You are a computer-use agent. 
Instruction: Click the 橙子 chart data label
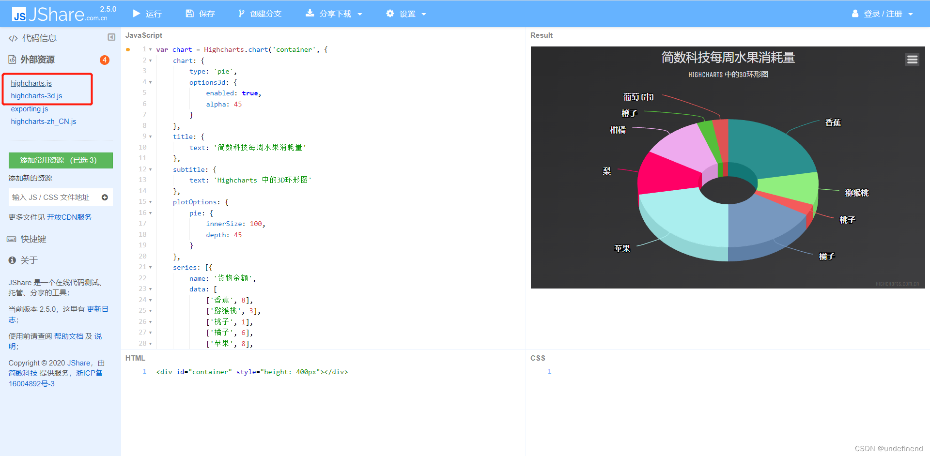pyautogui.click(x=629, y=113)
